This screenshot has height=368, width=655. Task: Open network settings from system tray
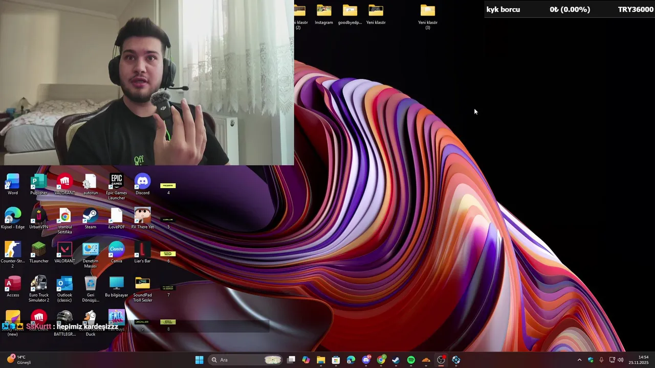point(612,360)
